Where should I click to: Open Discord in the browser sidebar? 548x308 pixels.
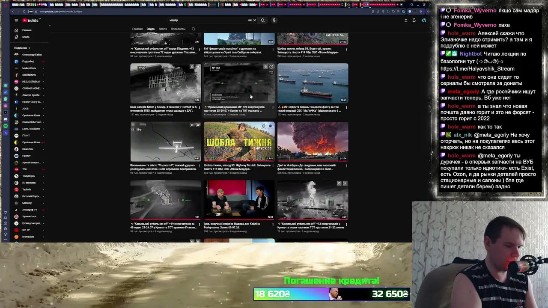(x=6, y=119)
